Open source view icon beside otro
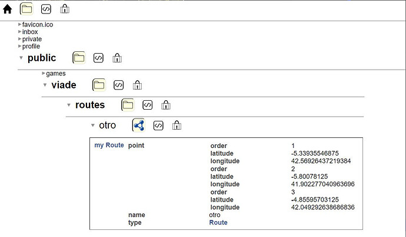The width and height of the screenshot is (406, 237). (158, 126)
